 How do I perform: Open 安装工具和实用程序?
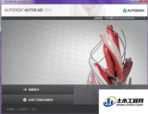38,100
